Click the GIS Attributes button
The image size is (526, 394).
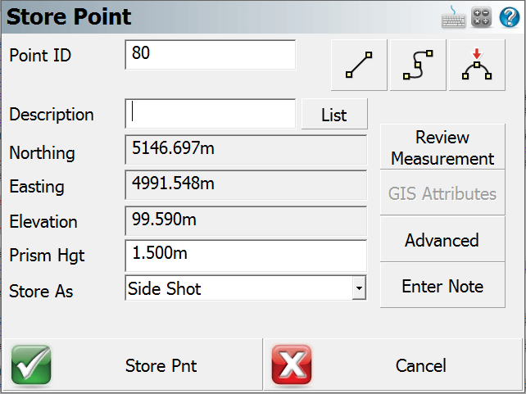click(x=442, y=192)
